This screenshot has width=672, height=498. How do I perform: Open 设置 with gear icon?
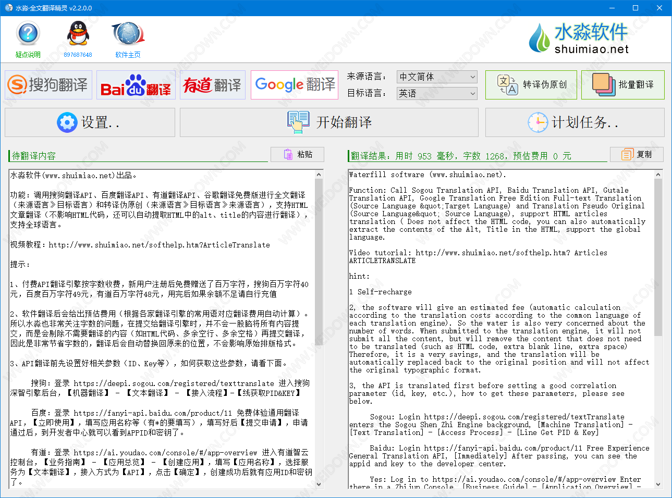(90, 122)
